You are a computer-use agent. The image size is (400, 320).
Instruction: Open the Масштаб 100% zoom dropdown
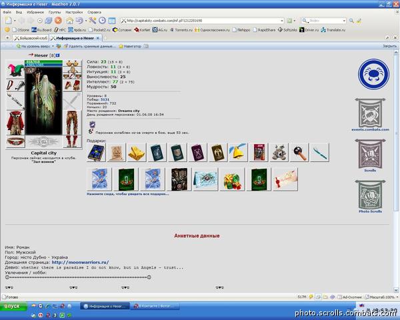tap(381, 297)
